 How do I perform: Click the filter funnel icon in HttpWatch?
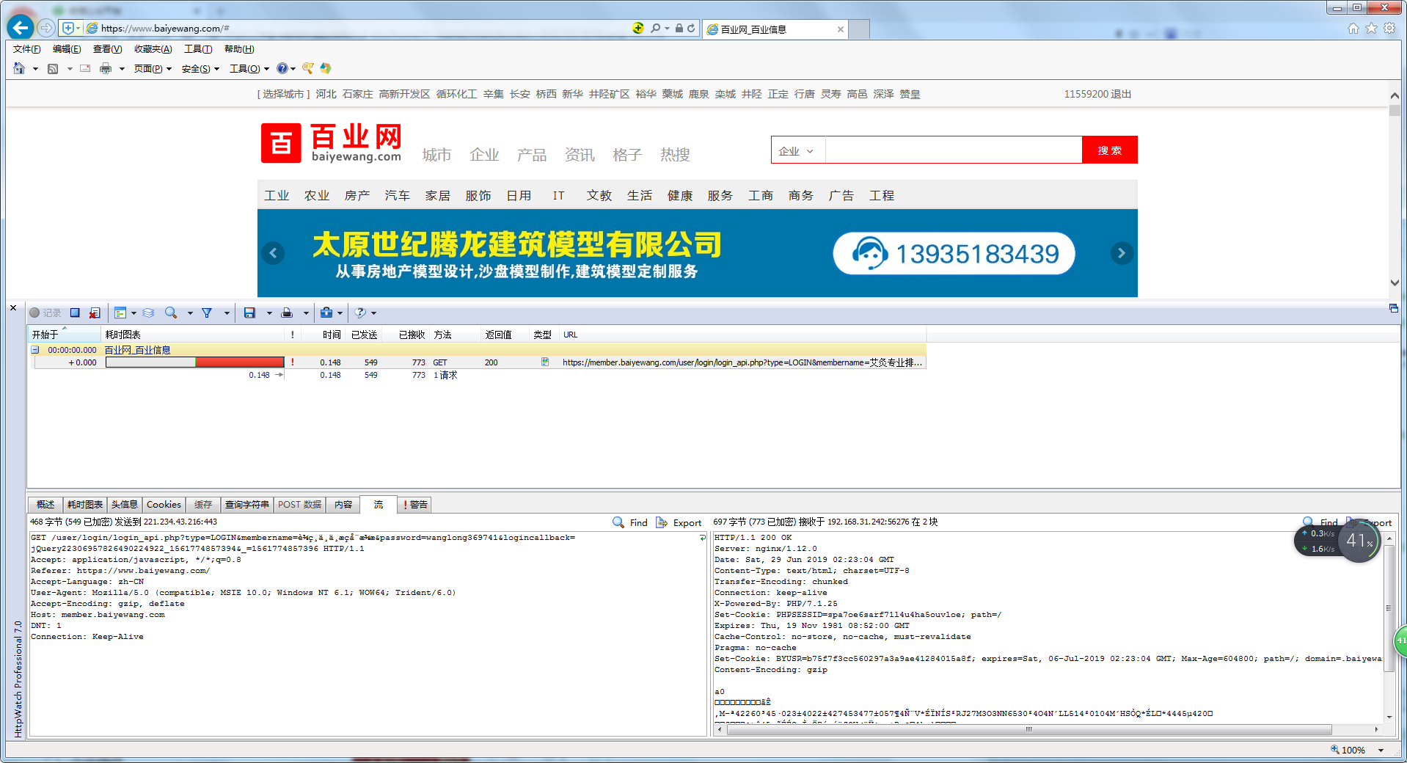coord(208,313)
